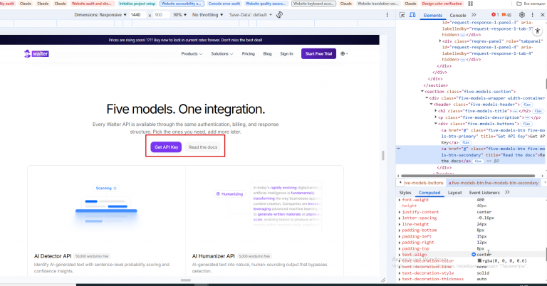Collapse the five-models-header node

click(x=431, y=105)
